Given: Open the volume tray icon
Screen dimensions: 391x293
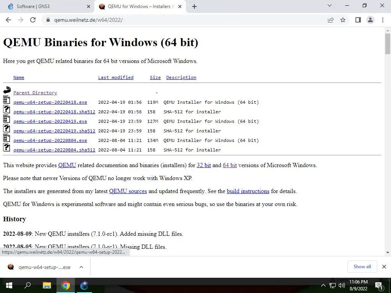Looking at the screenshot, I should 342,285.
